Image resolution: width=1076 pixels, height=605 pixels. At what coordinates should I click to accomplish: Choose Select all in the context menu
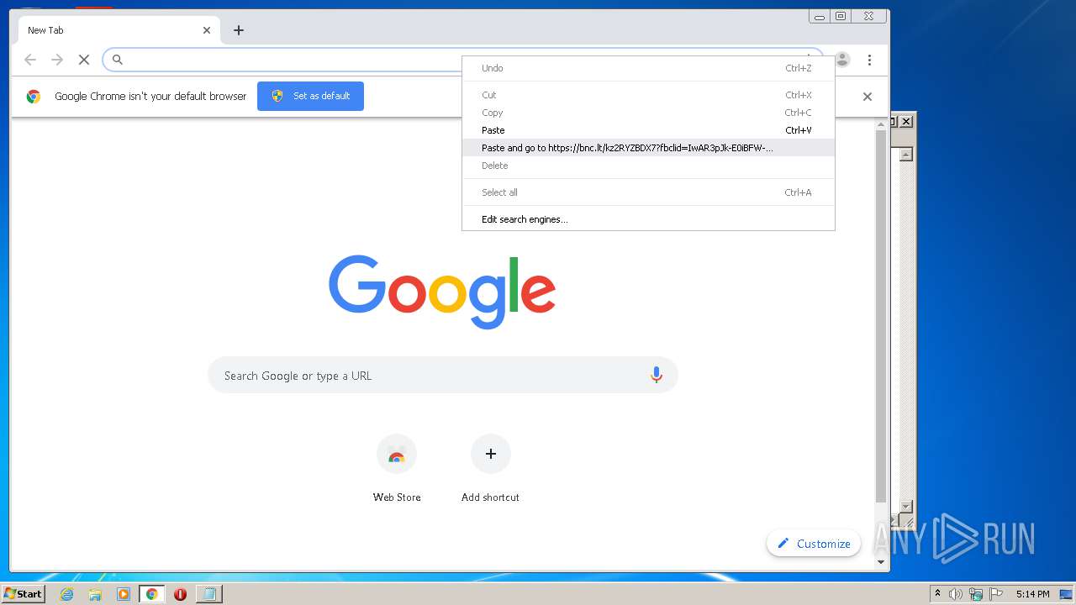[x=648, y=192]
